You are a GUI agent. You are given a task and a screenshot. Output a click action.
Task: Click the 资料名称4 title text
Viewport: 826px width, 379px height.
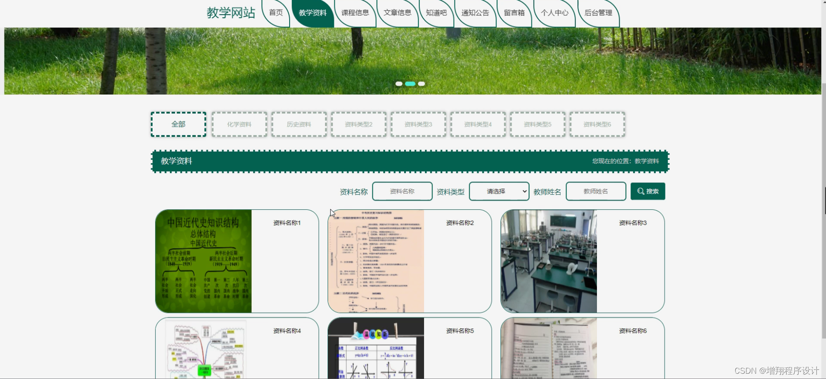287,330
